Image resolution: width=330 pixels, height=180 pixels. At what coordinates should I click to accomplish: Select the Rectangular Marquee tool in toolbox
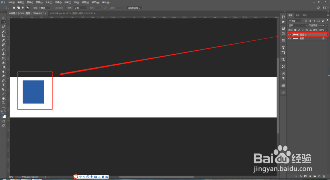click(x=3, y=22)
